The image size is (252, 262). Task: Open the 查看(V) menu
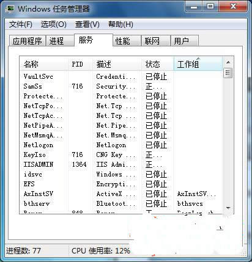[87, 24]
